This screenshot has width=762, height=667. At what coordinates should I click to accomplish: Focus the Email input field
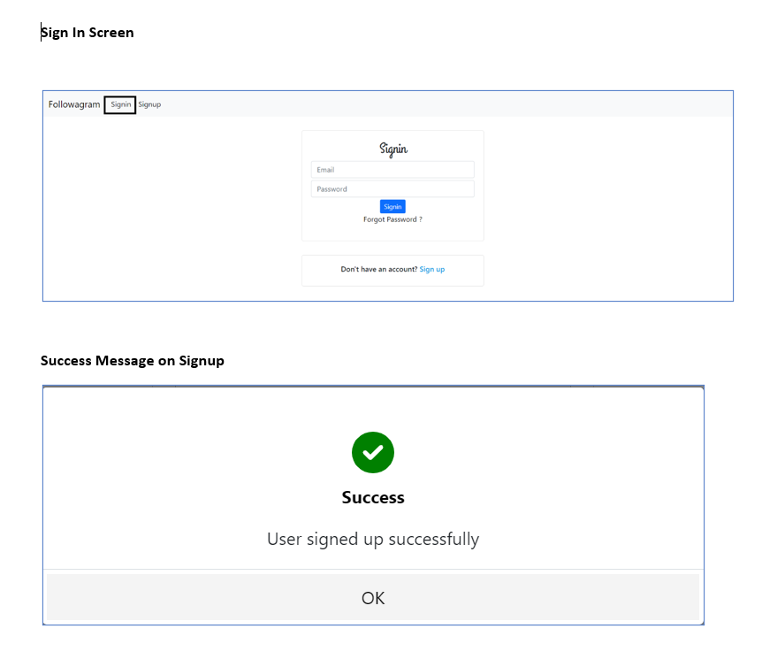392,170
